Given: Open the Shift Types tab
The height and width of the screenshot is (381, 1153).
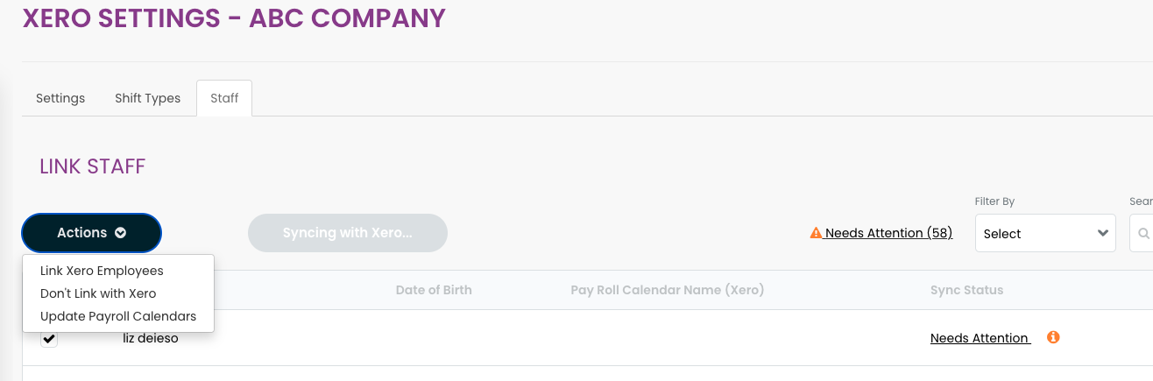Looking at the screenshot, I should (x=147, y=98).
